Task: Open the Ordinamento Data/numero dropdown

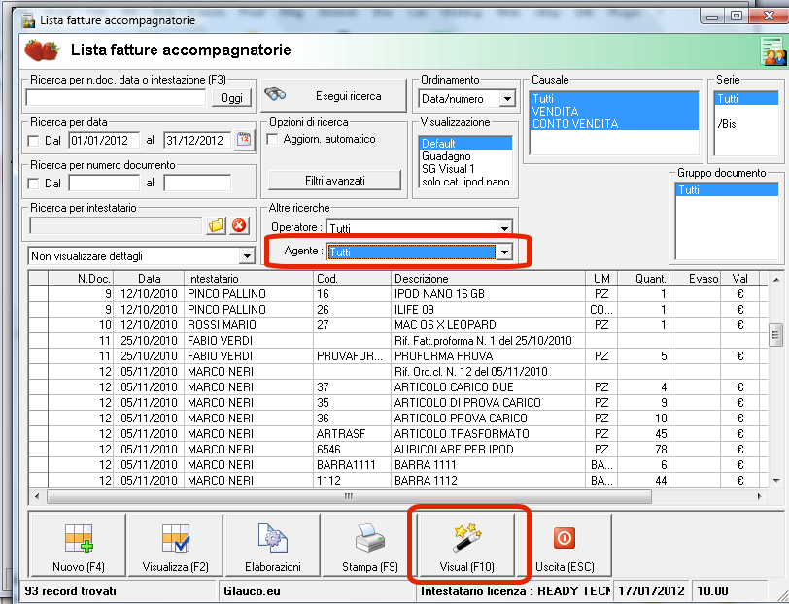Action: [507, 99]
